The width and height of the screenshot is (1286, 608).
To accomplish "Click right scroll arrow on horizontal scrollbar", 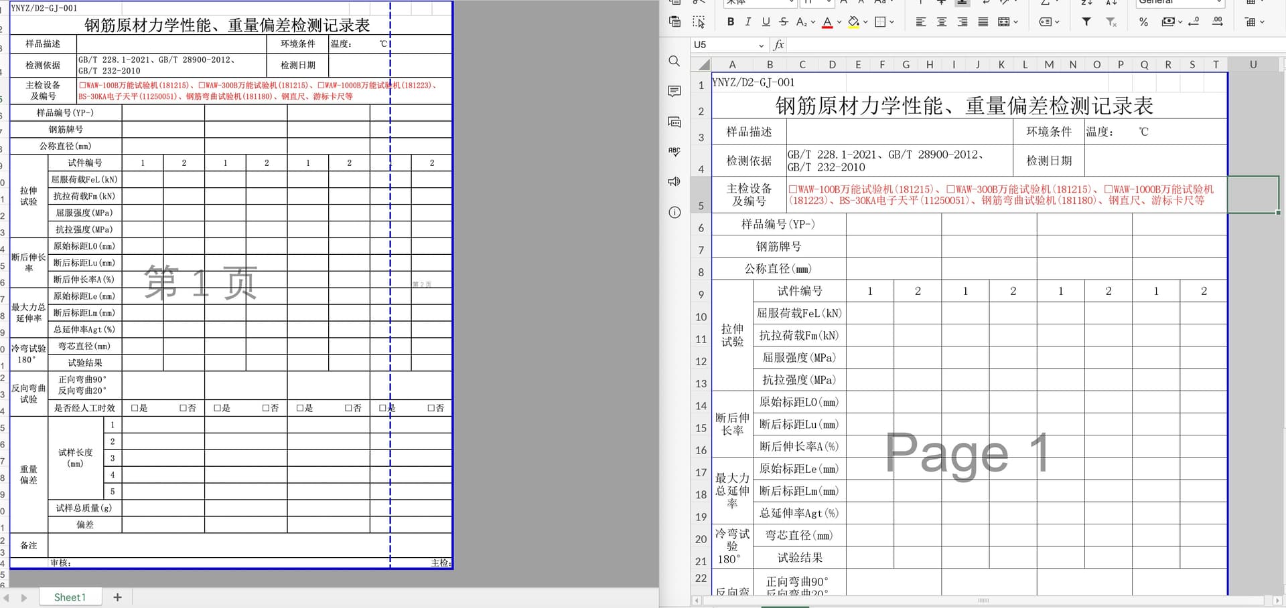I will [1277, 601].
